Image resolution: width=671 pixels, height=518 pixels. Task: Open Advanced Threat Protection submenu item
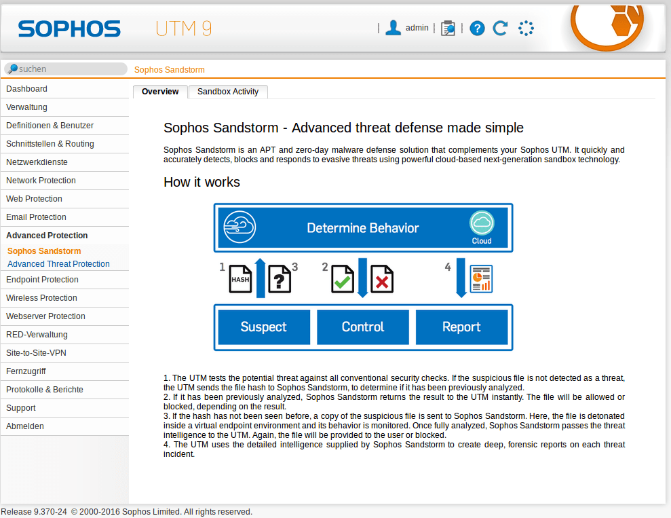[x=58, y=264]
